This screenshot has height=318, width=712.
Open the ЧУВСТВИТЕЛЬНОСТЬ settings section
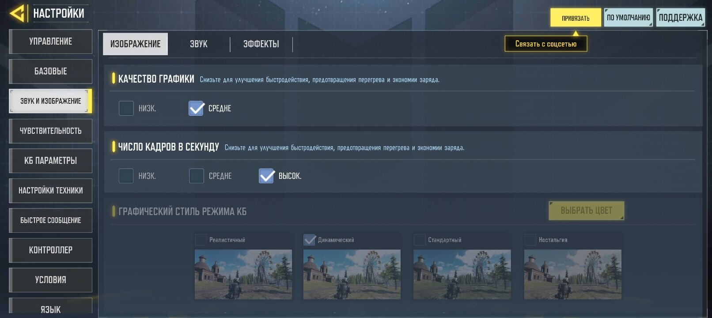pyautogui.click(x=51, y=131)
